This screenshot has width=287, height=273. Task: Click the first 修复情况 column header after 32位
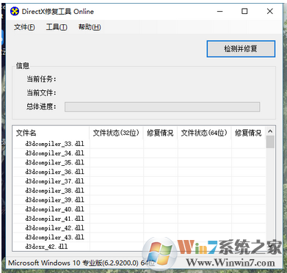pyautogui.click(x=161, y=133)
